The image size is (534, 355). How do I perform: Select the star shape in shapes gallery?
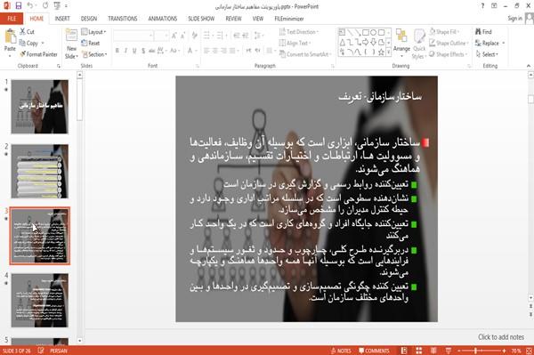pos(381,52)
